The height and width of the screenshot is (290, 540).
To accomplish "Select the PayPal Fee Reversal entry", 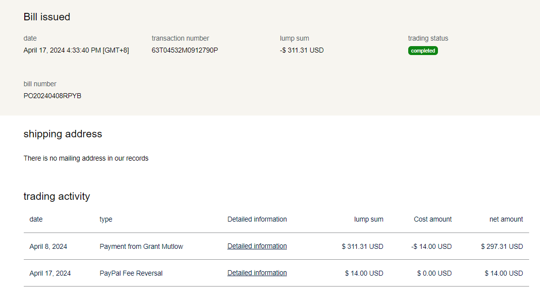I will [x=131, y=273].
